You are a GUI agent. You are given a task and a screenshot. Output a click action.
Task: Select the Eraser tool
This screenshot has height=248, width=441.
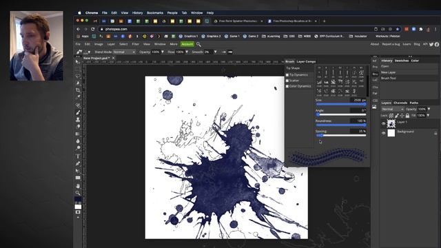pos(78,127)
